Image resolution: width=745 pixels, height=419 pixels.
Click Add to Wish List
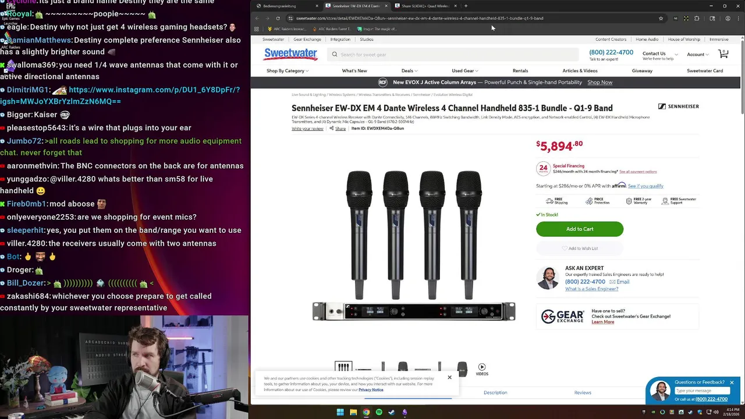click(x=580, y=248)
